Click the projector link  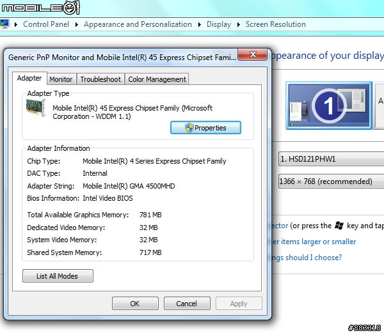point(280,226)
